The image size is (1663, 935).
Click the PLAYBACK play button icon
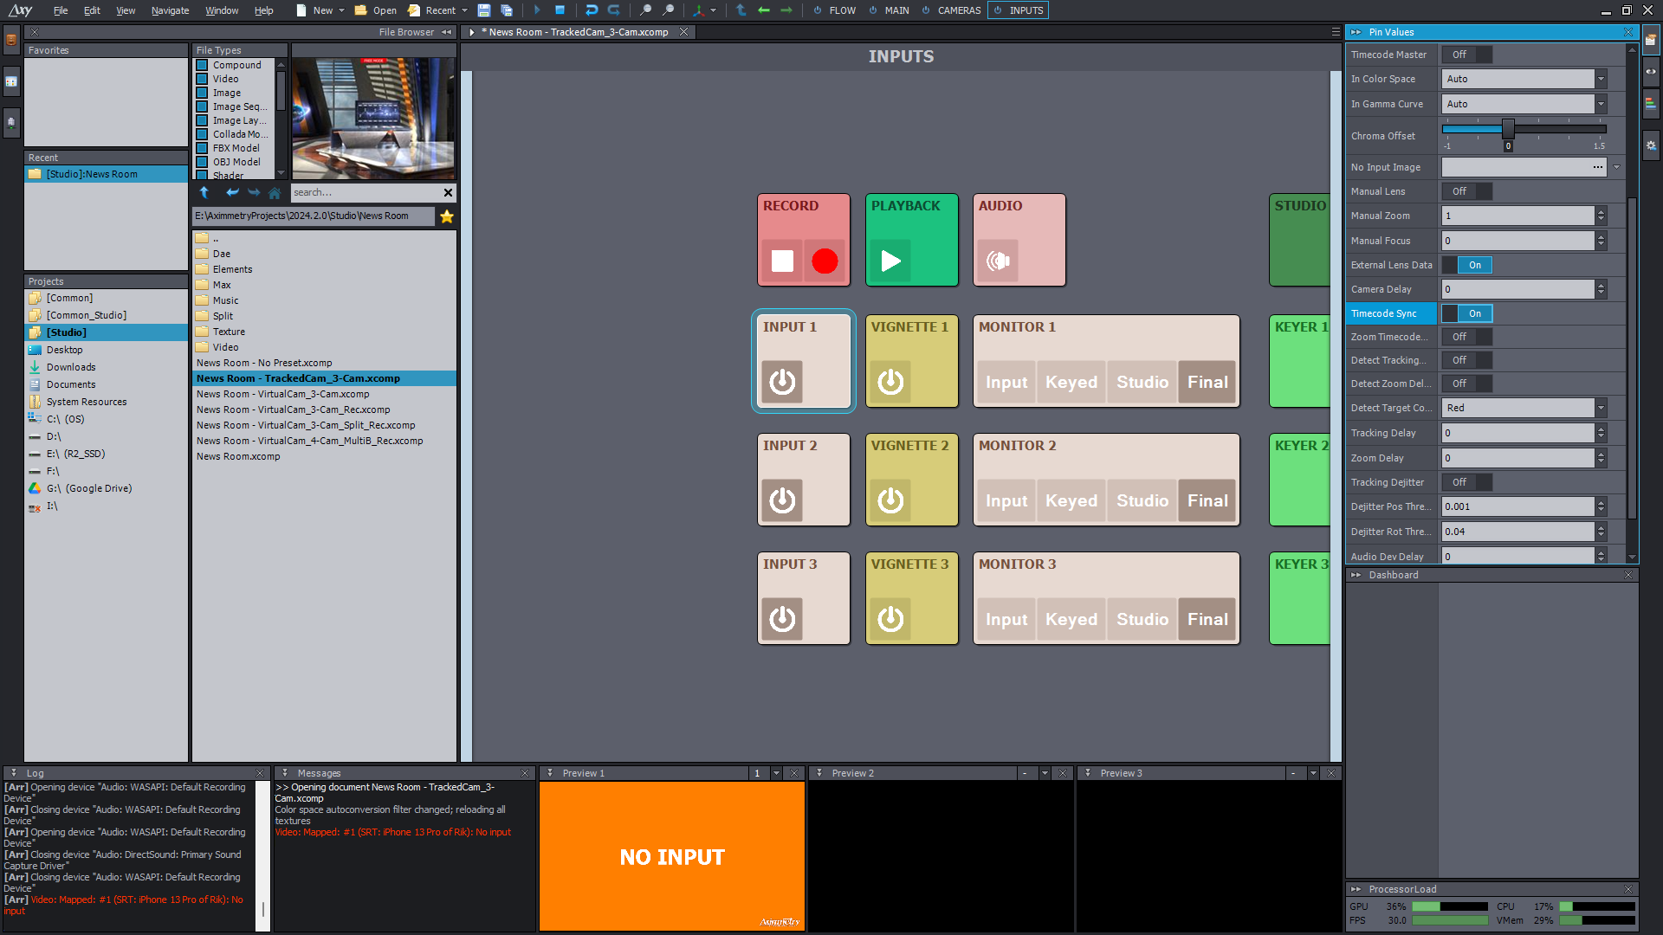pyautogui.click(x=890, y=261)
